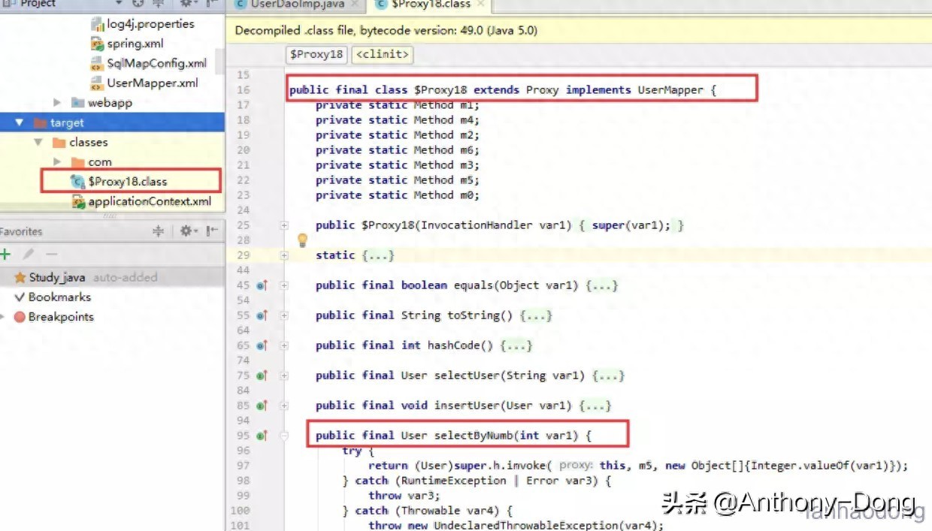Click the red Breakpoints circle icon

[x=20, y=317]
